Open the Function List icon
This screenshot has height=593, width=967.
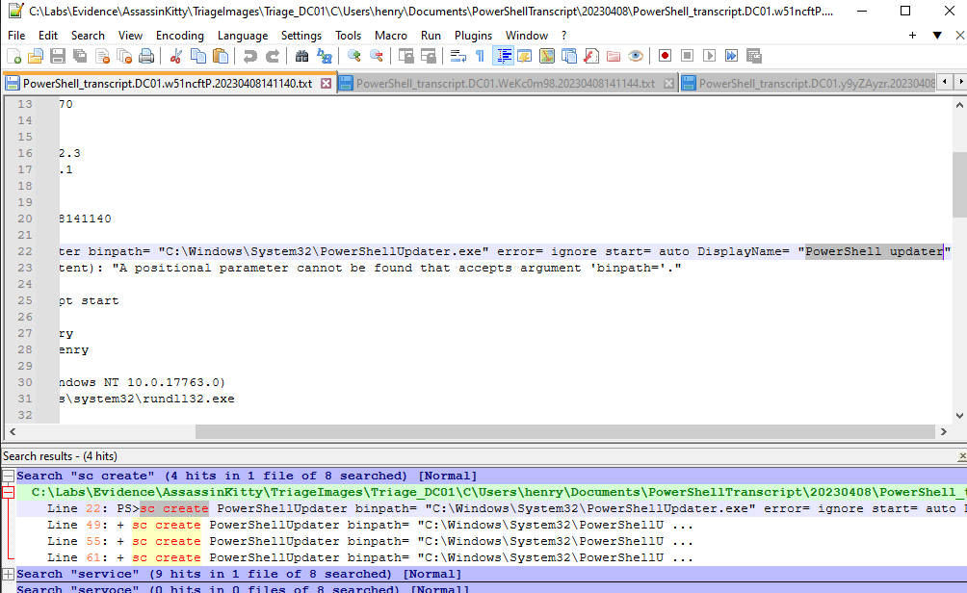click(591, 57)
